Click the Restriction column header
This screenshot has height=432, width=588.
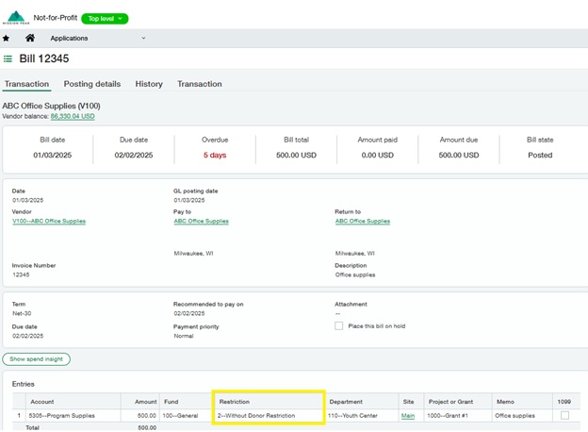[234, 401]
